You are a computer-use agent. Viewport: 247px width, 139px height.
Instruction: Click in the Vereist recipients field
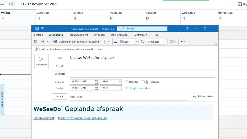(142, 66)
